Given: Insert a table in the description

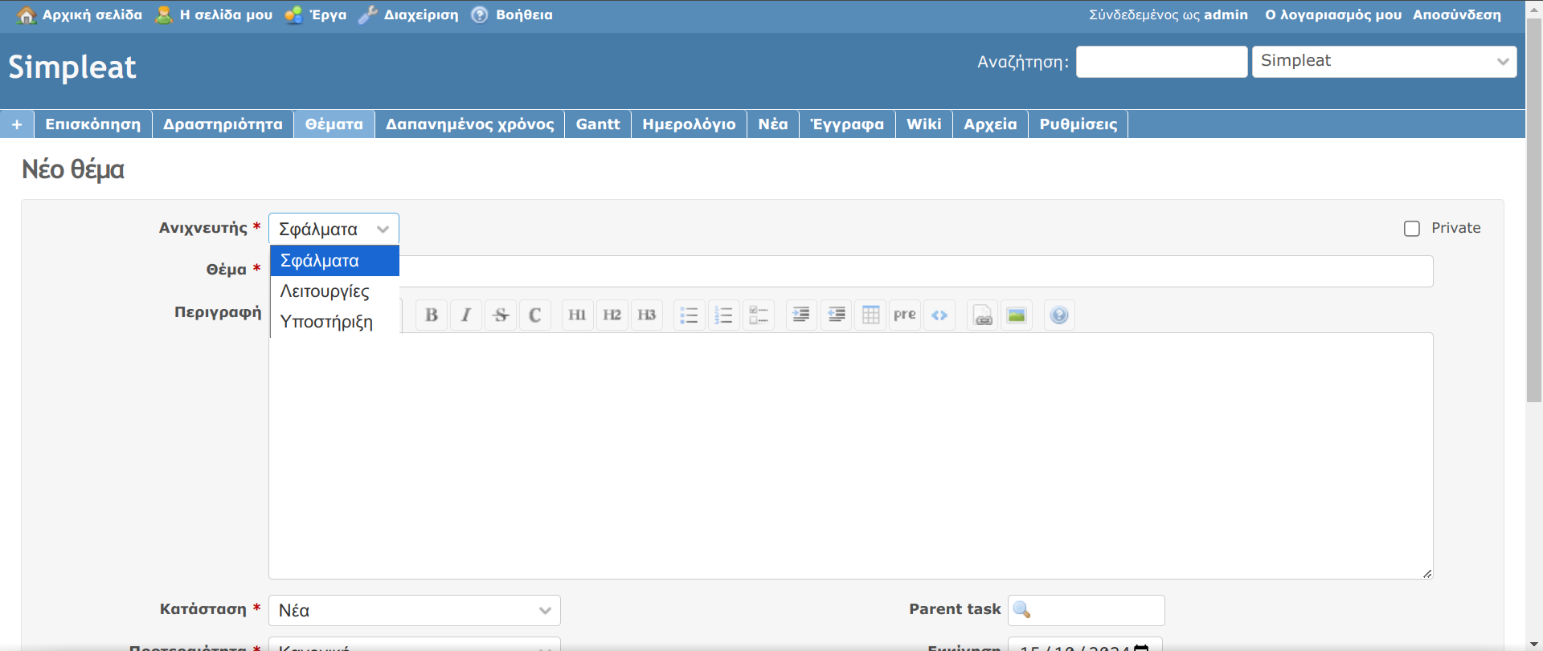Looking at the screenshot, I should pyautogui.click(x=870, y=315).
